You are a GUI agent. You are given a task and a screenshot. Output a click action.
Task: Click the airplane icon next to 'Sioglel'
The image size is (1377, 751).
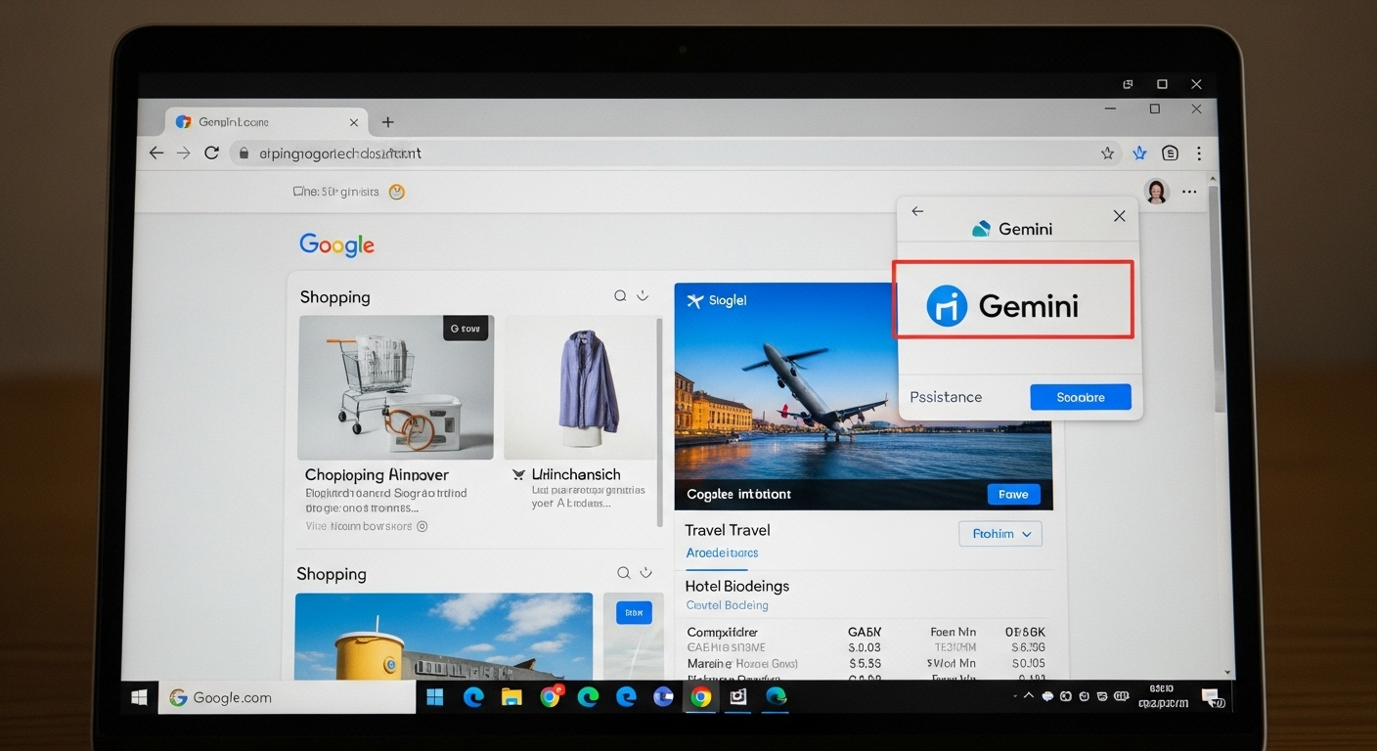[695, 301]
